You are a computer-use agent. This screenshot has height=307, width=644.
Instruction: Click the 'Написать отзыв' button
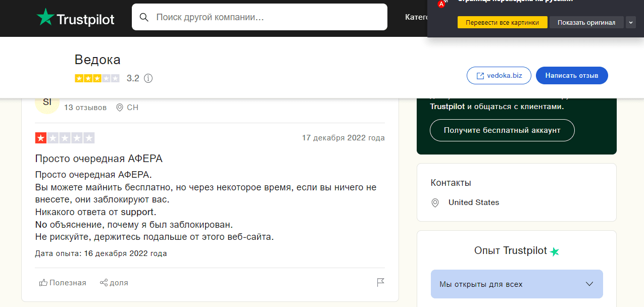tap(571, 76)
